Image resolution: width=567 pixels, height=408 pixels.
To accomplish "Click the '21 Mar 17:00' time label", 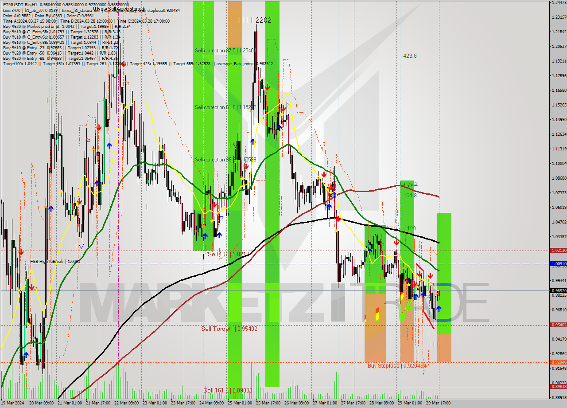I will pyautogui.click(x=99, y=403).
